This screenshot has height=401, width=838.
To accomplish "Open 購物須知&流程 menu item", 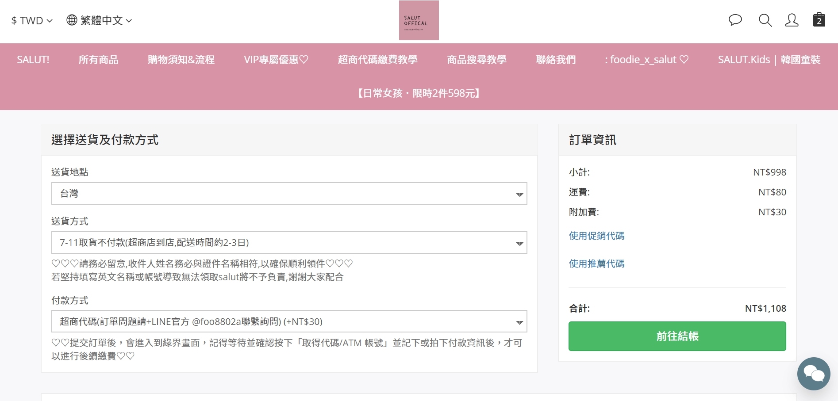I will pyautogui.click(x=181, y=60).
